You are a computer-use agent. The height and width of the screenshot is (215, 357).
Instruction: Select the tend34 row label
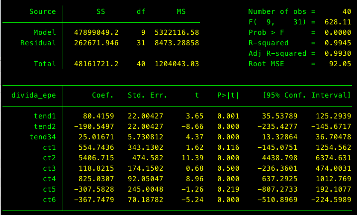43,137
